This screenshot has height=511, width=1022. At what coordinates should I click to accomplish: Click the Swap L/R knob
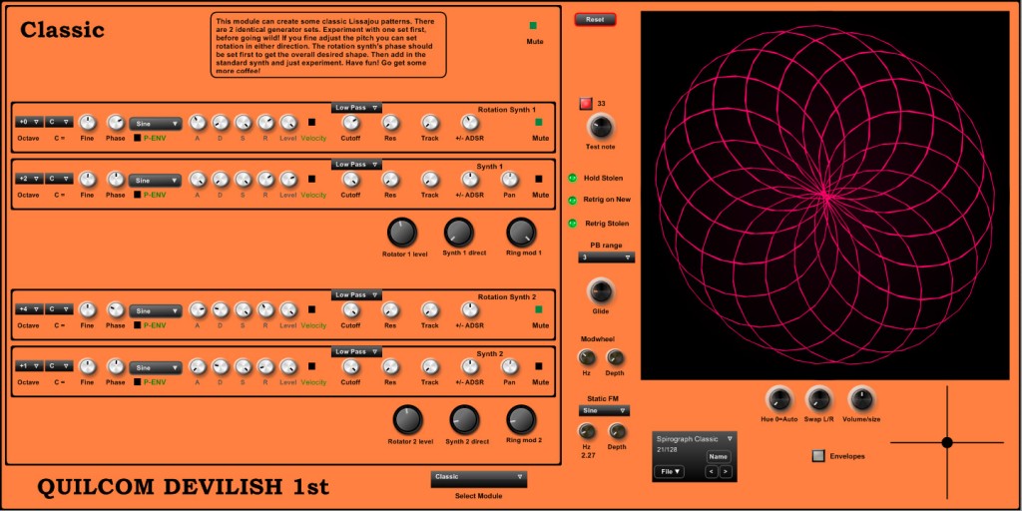(818, 399)
